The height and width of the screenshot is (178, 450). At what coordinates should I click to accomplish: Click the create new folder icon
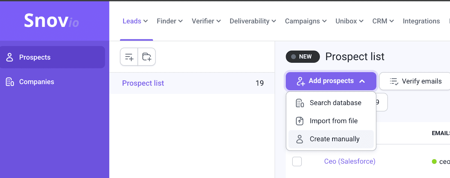(147, 57)
